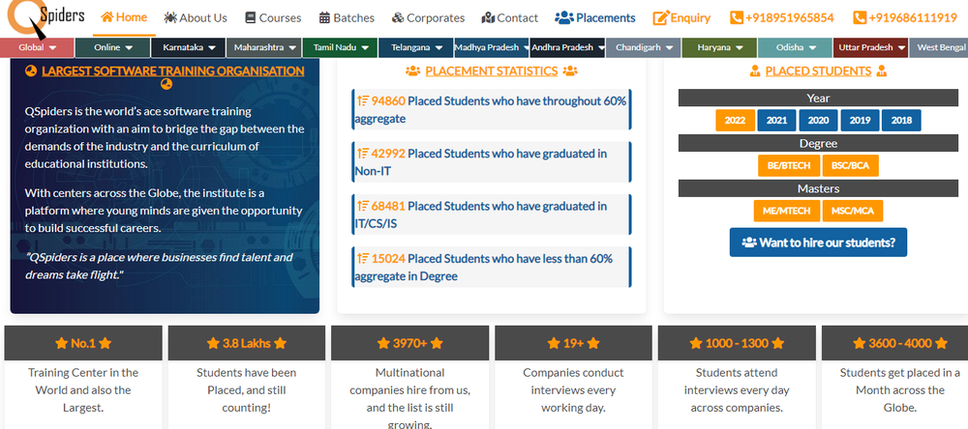The width and height of the screenshot is (968, 429).
Task: Click the book icon beside Courses
Action: [x=250, y=17]
